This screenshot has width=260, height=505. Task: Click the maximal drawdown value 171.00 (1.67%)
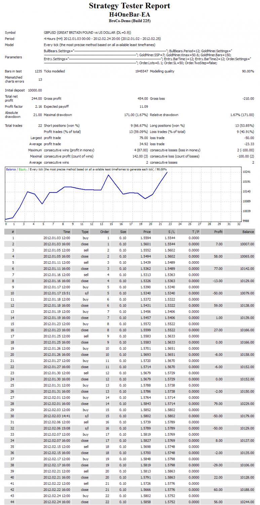tap(136, 115)
